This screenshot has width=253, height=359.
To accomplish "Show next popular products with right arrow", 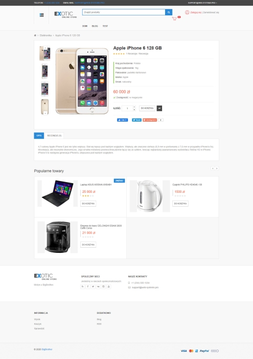I will [x=217, y=169].
